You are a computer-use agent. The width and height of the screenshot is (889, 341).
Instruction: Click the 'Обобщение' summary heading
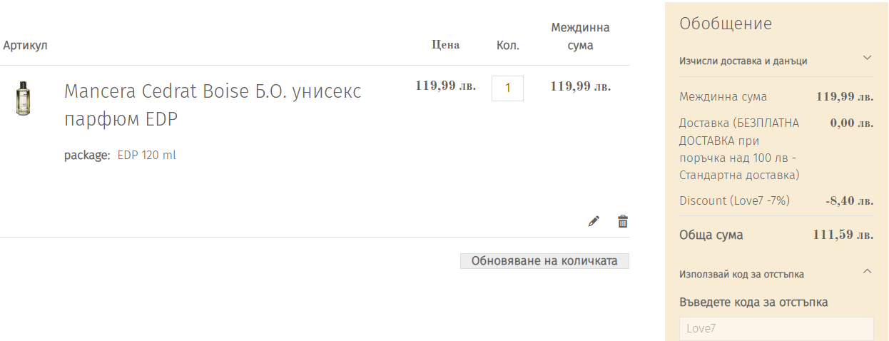coord(726,24)
